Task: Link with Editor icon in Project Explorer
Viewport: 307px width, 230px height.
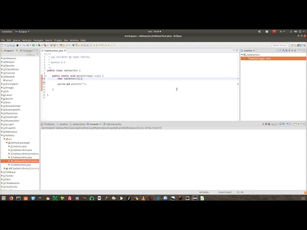Action: (x=31, y=55)
